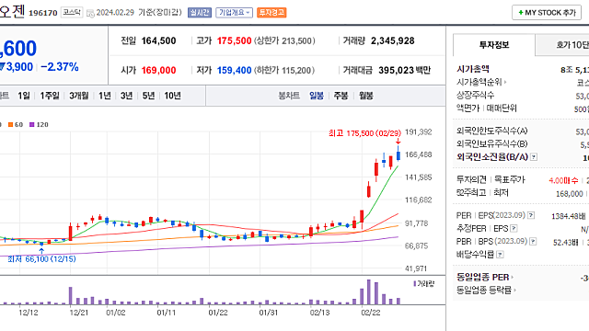The image size is (589, 331).
Task: Add stock with MY STOCK 추가 button
Action: pos(547,12)
